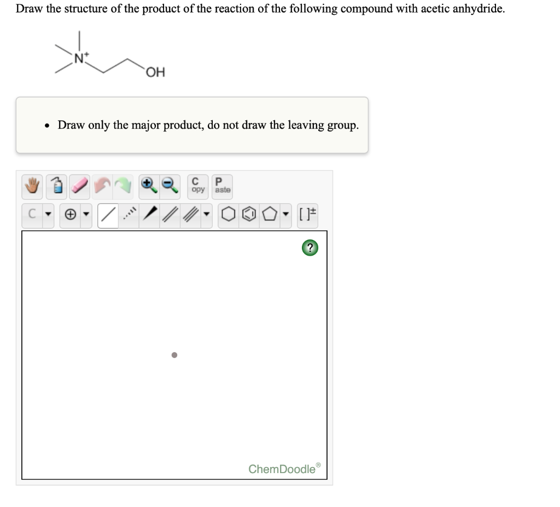Open the green help question mark
560x507 pixels.
[x=310, y=247]
